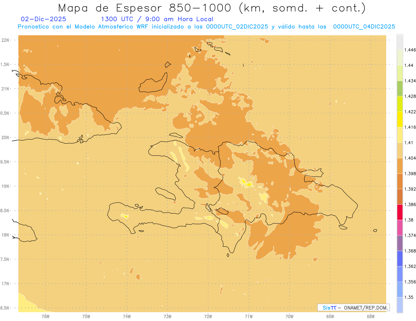
Task: Click the blue legend swatch between 1.362 and 1.368
Action: tap(400, 258)
